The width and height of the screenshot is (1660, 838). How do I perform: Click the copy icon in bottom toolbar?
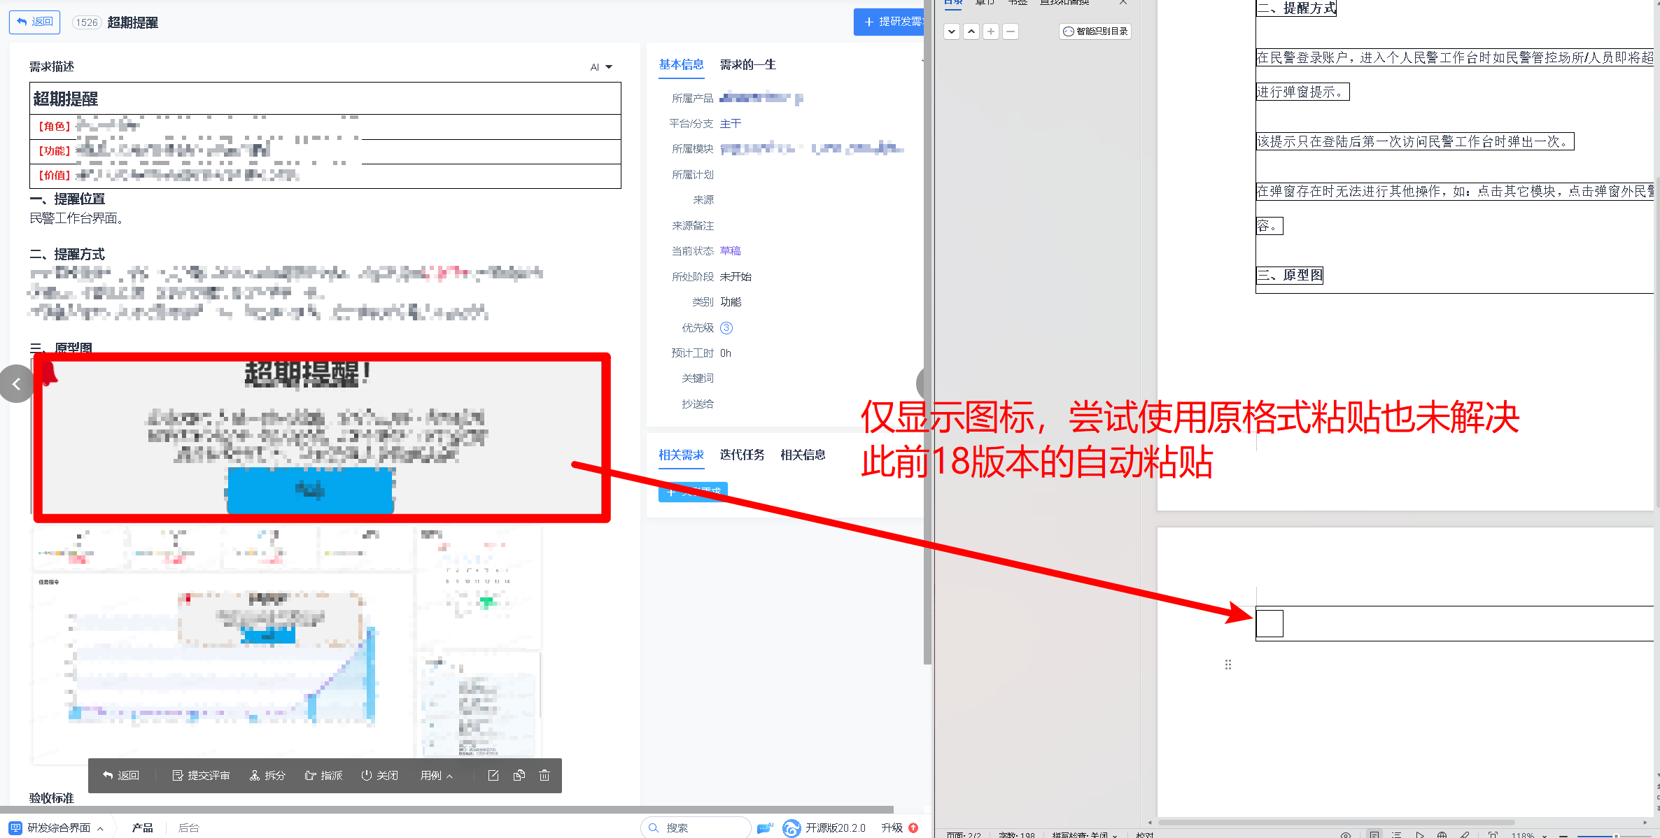coord(519,775)
